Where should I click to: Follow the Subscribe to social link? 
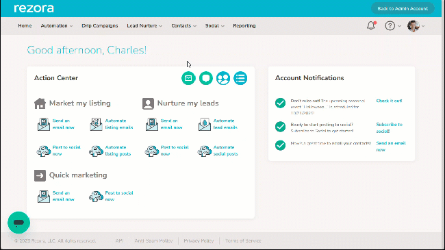(x=389, y=128)
